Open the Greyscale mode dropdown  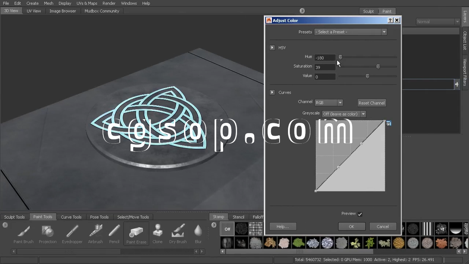click(x=344, y=114)
